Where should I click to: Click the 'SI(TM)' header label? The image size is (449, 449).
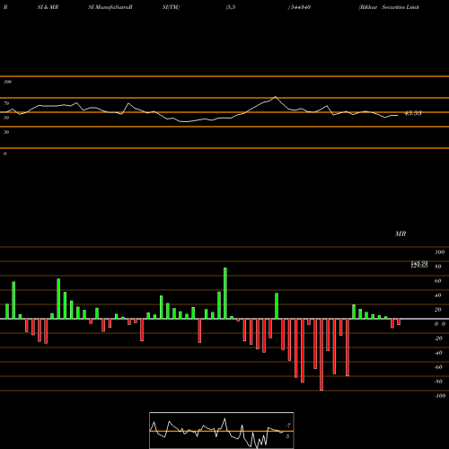click(171, 7)
